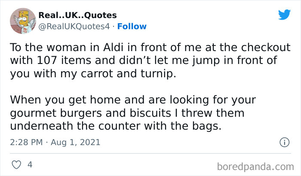301x176 pixels.
Task: Click the word "checkout" in the tweet
Action: [x=266, y=47]
